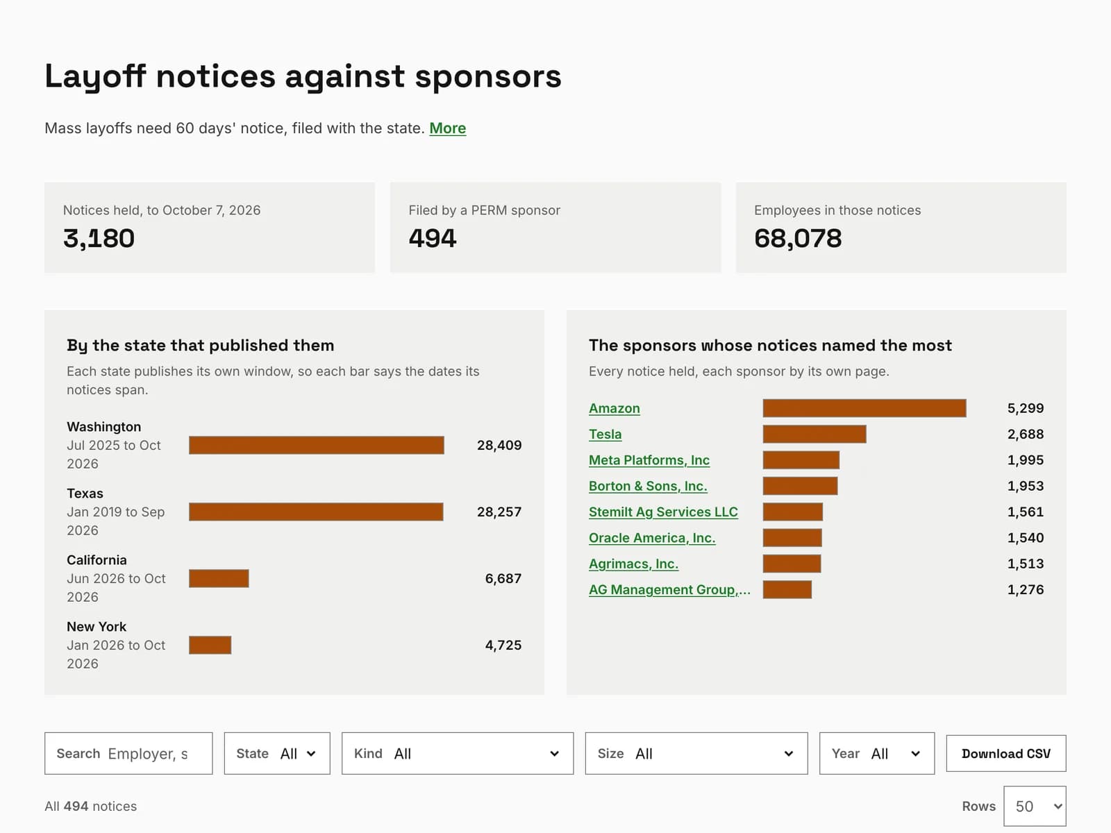
Task: Click the Download CSV button
Action: [x=1006, y=753]
